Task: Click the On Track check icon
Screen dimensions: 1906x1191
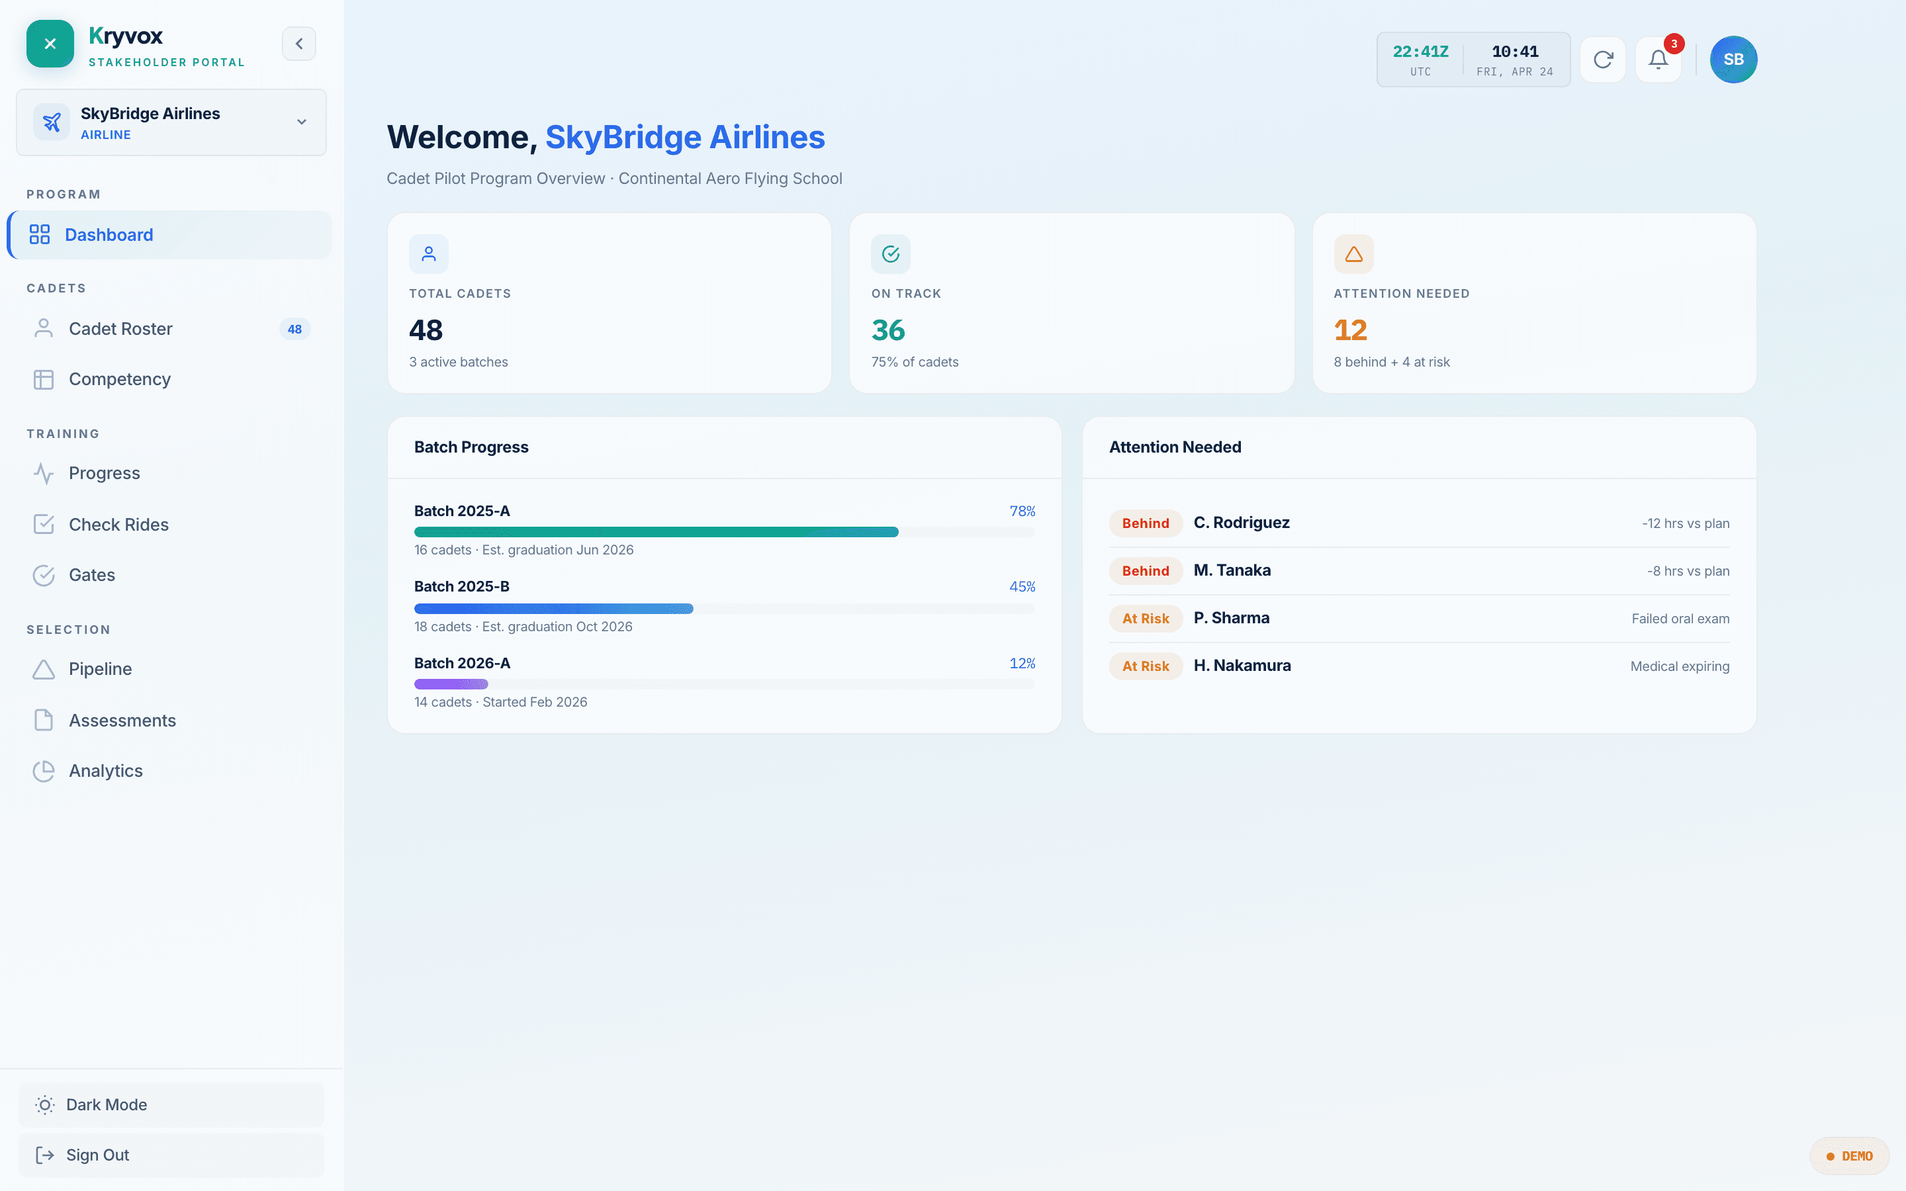Action: coord(891,255)
